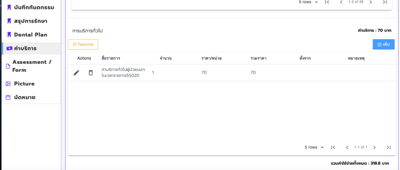Jump to first page of upper table

(327, 2)
